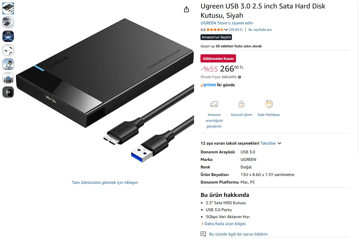Click the Gülümseten Kasım deal badge
Viewport: 361px width, 246px height.
(218, 58)
